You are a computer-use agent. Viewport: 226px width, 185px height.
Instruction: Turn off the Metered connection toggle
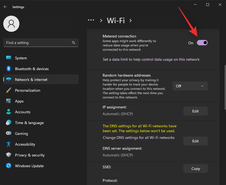tap(202, 43)
